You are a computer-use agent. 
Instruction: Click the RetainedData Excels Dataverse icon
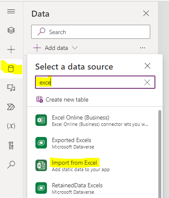(x=41, y=188)
